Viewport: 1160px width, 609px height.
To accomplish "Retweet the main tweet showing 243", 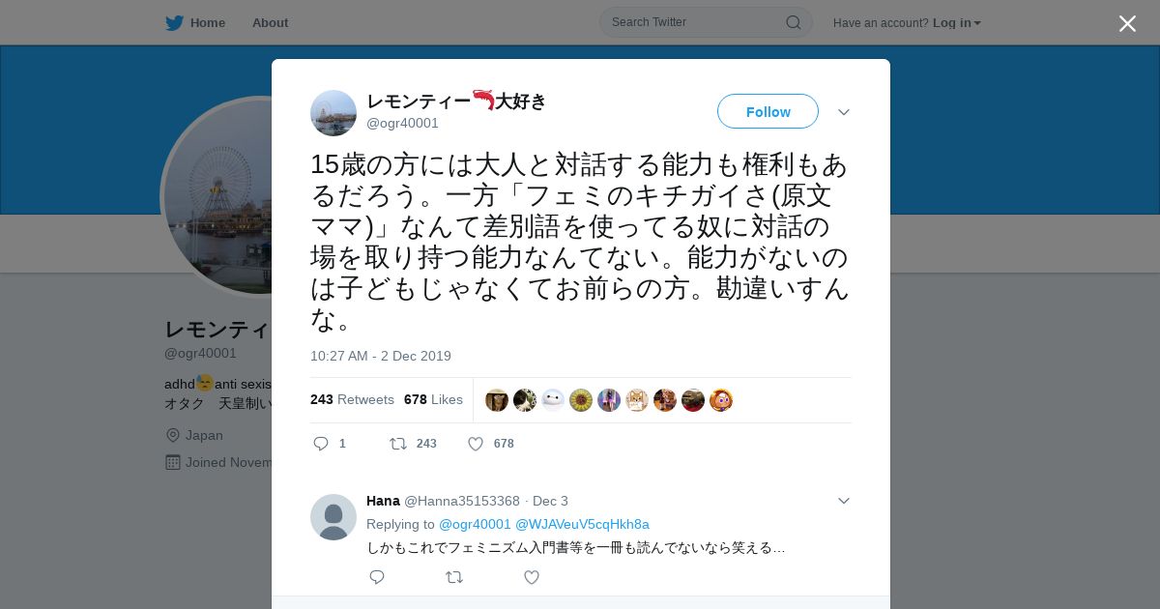I will coord(398,444).
